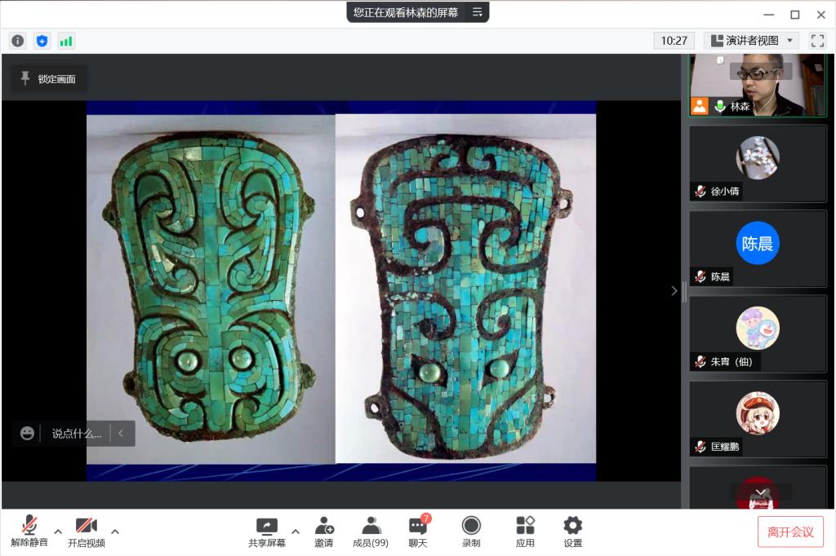Image resolution: width=836 pixels, height=556 pixels.
Task: Open the Settings gear
Action: 573,532
